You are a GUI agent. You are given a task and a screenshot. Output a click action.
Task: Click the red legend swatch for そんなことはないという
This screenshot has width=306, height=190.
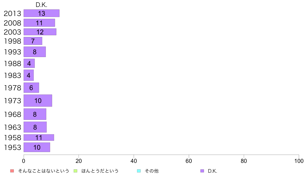pyautogui.click(x=12, y=171)
